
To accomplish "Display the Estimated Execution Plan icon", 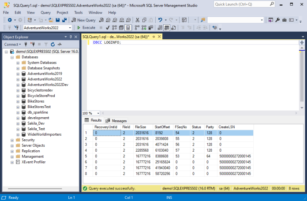I will click(115, 28).
